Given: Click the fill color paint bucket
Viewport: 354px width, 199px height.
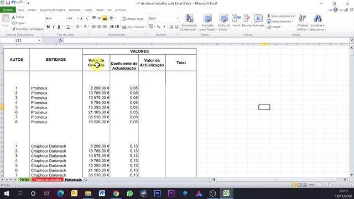Looking at the screenshot, I should (x=77, y=27).
